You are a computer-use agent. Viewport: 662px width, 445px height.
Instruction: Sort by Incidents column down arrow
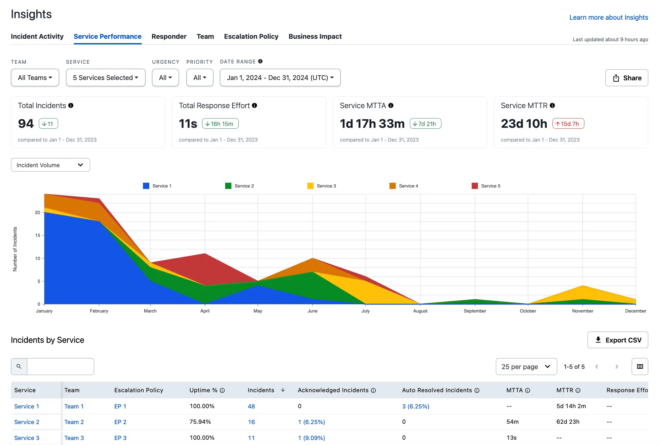pos(283,390)
